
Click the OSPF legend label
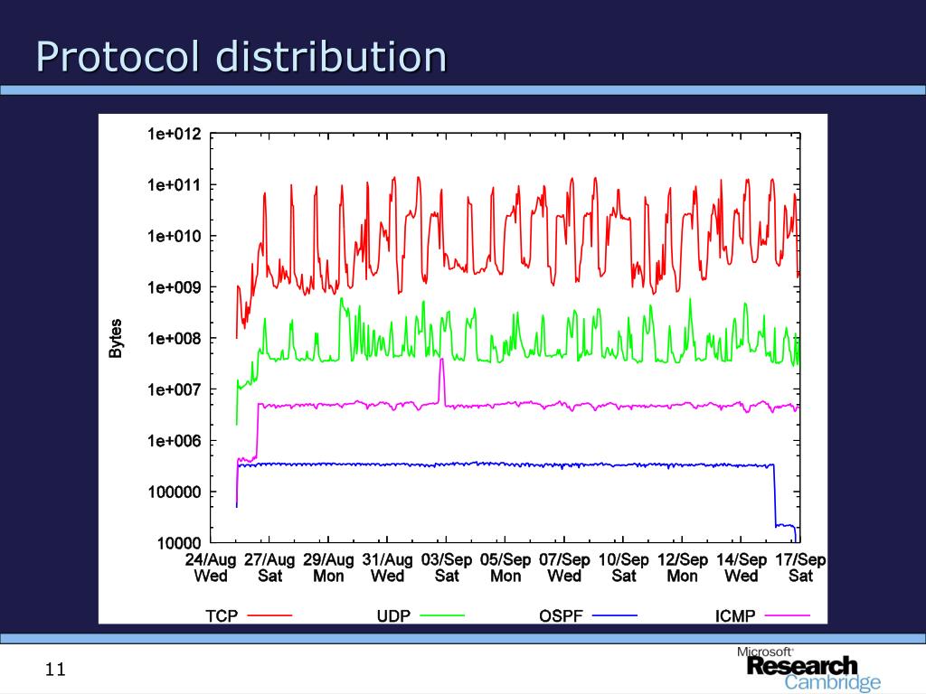point(561,615)
